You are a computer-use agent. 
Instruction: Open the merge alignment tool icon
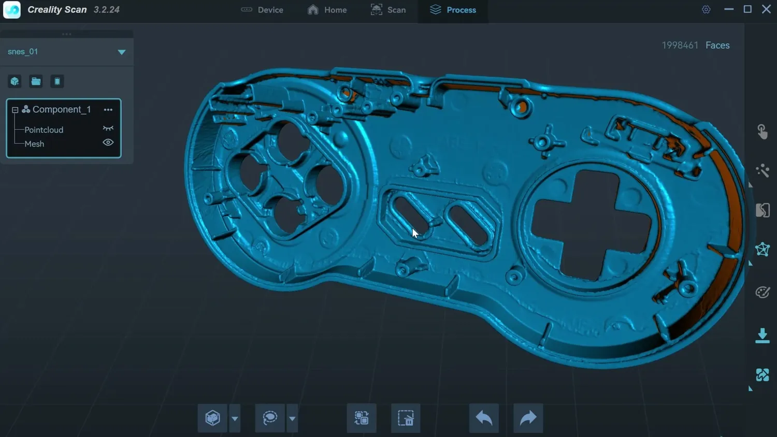pos(762,375)
